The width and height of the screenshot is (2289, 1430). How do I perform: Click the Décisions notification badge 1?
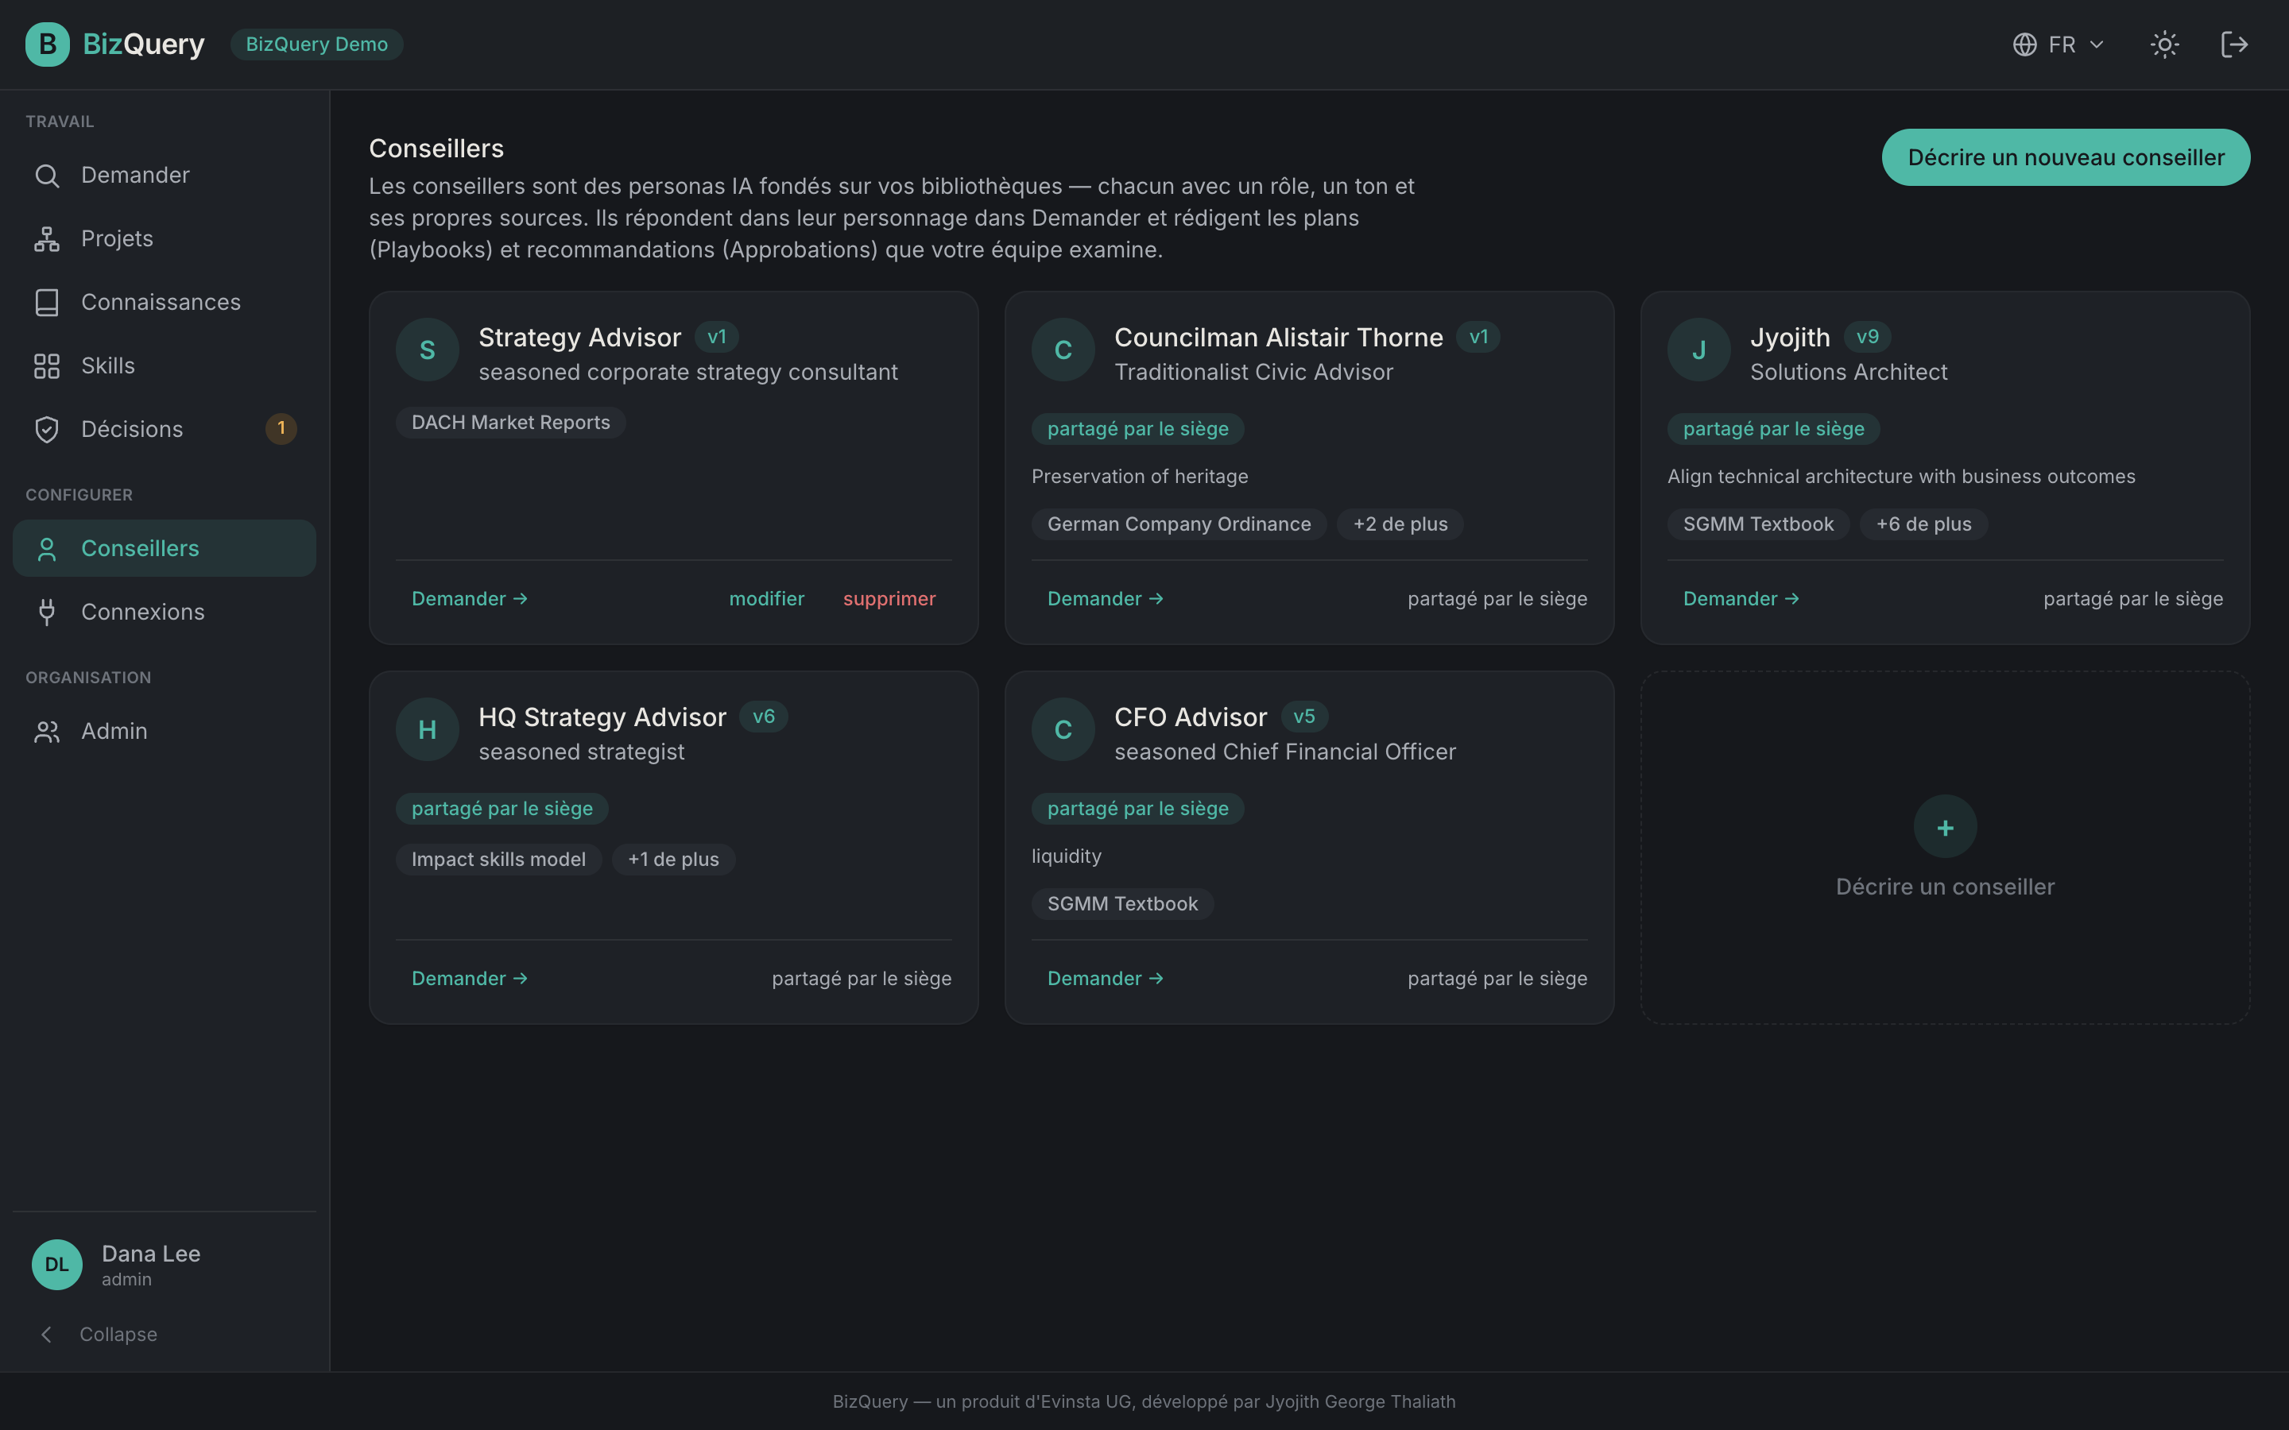coord(281,428)
